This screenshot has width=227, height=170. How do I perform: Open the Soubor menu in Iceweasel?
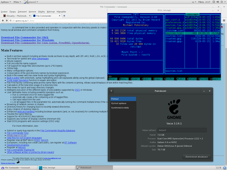pyautogui.click(x=4, y=12)
